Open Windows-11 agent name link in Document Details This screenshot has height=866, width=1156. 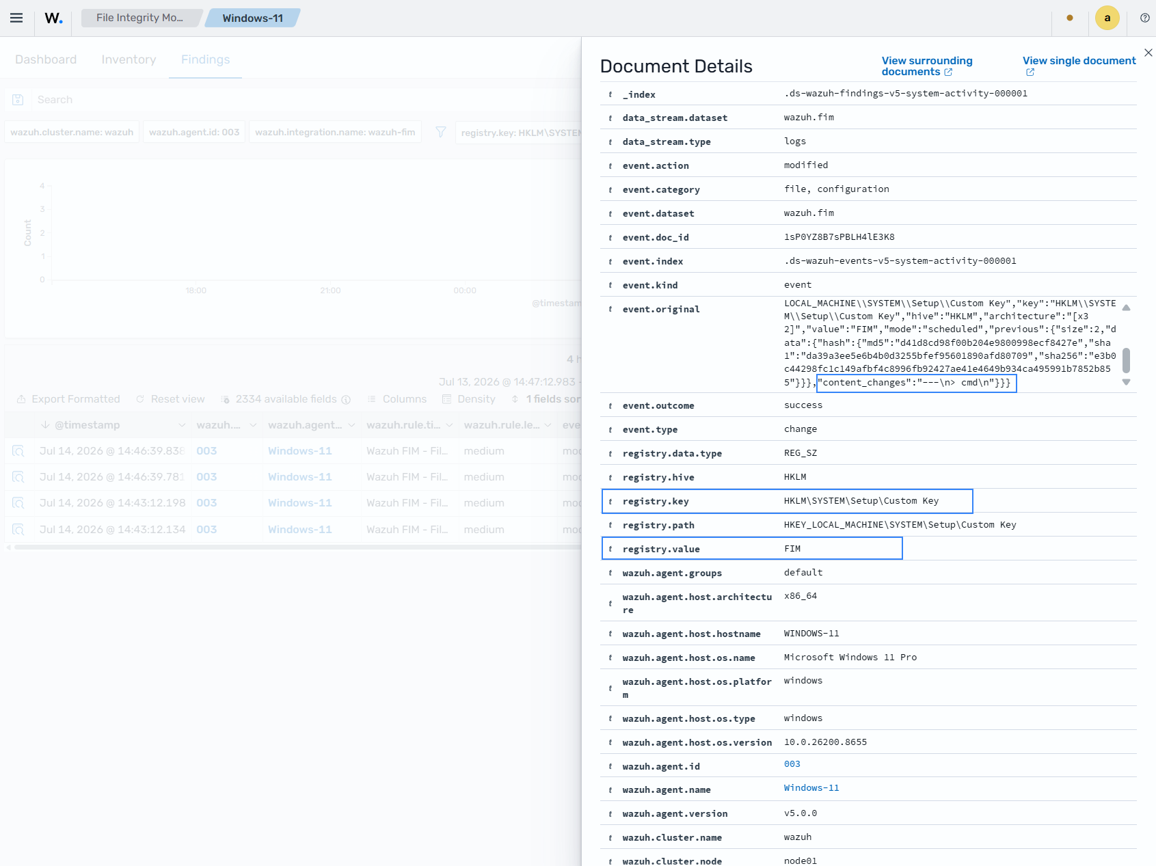click(x=811, y=788)
